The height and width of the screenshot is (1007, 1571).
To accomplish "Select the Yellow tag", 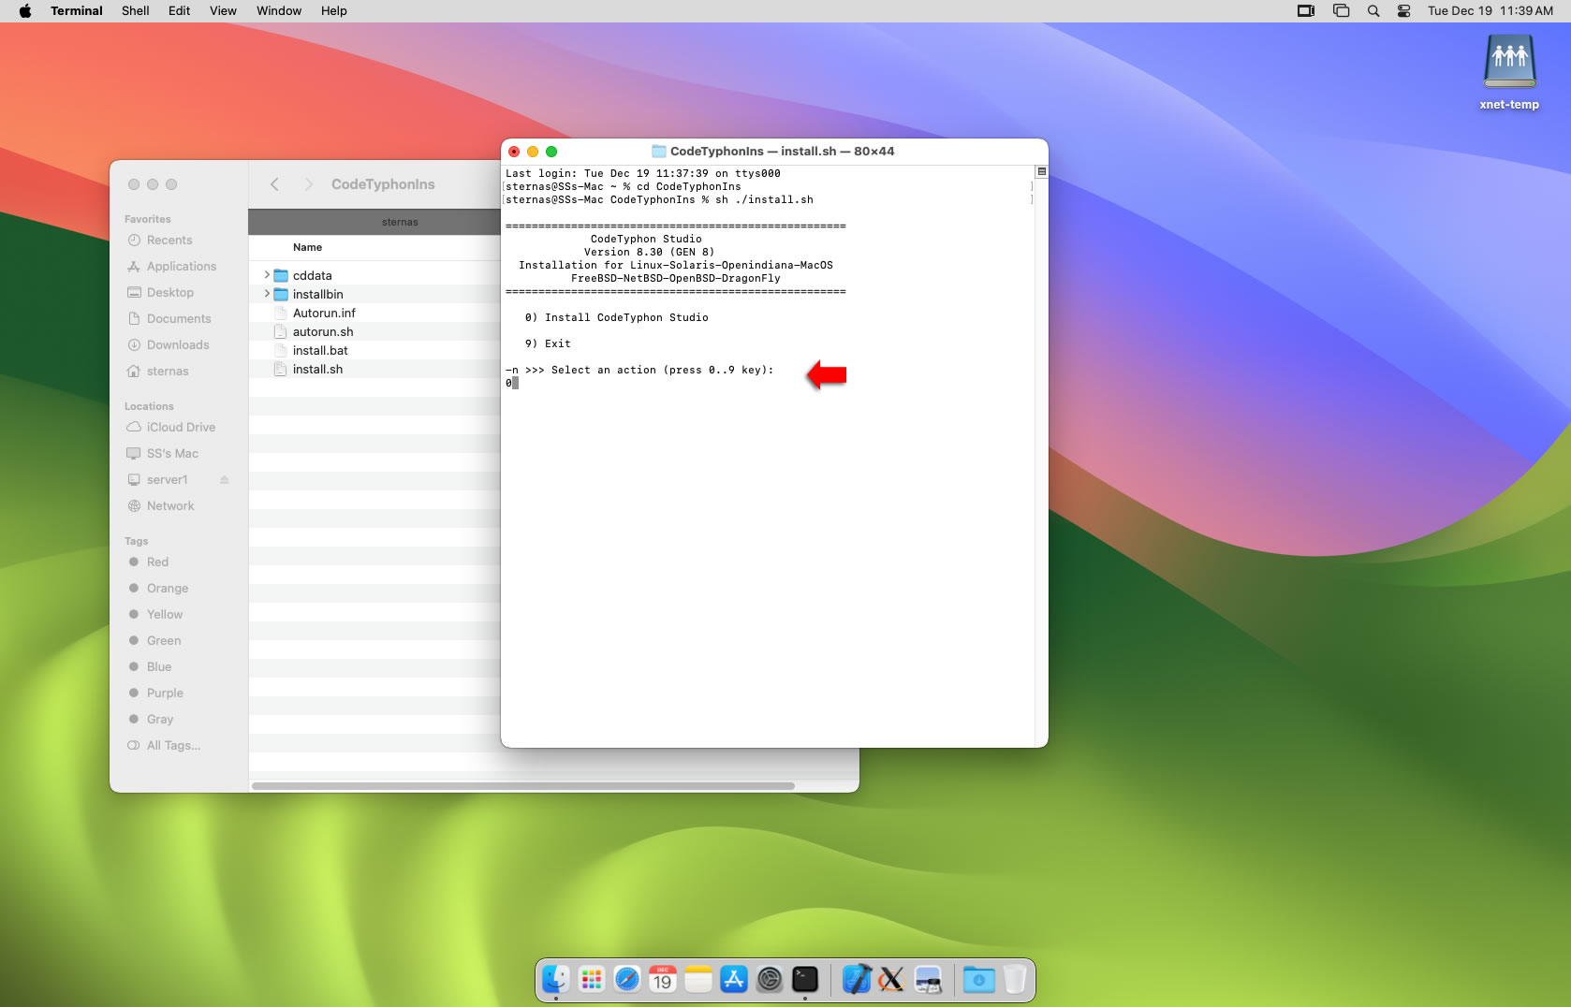I will 164,615.
